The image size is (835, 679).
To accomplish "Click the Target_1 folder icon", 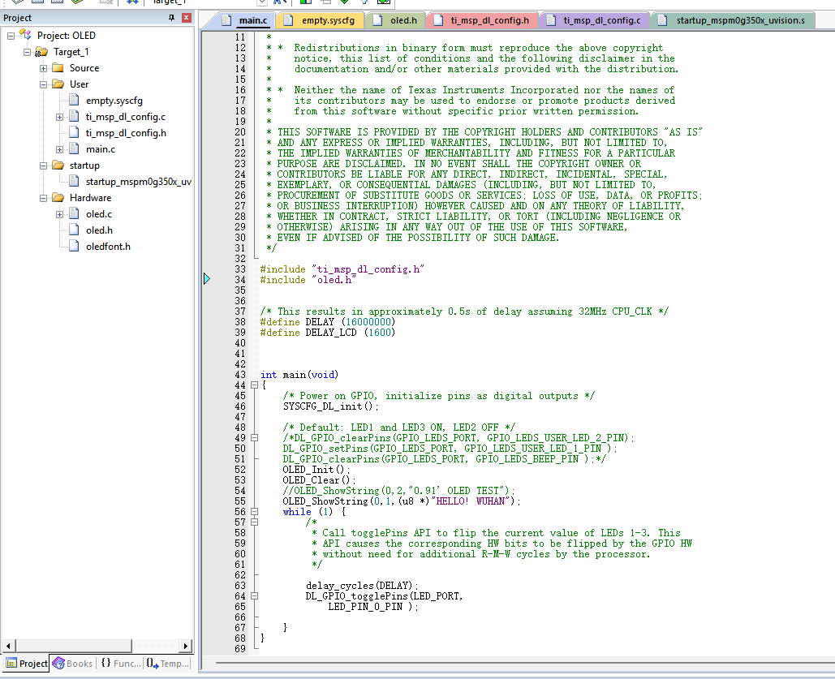I will click(x=41, y=52).
